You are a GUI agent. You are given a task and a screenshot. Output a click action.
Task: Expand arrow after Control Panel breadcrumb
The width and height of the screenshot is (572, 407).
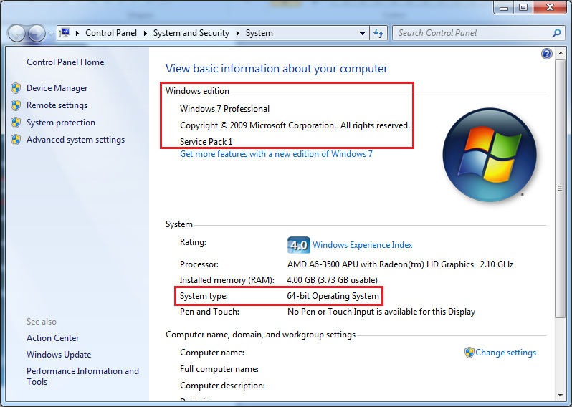[146, 33]
